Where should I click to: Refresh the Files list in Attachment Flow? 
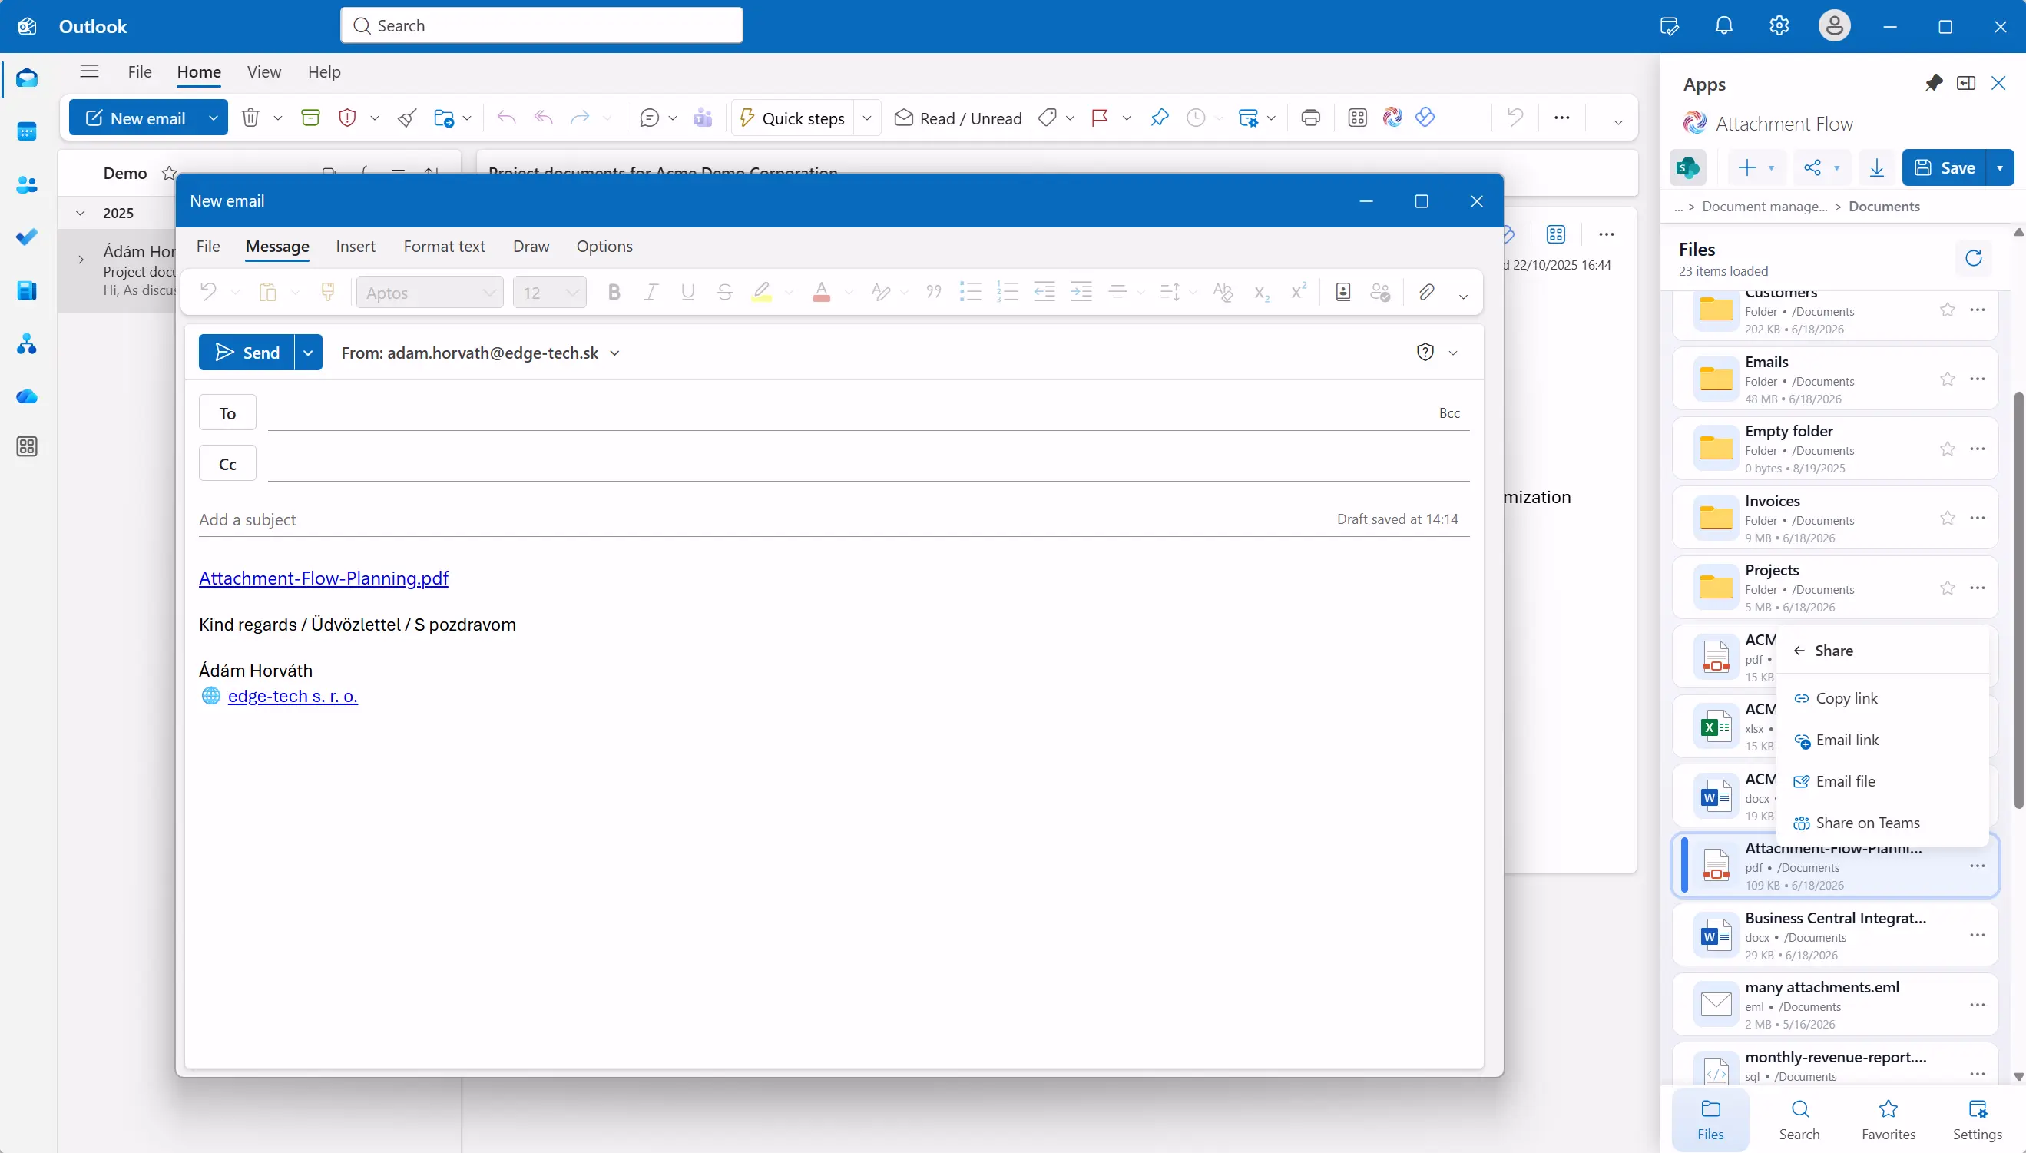1974,257
